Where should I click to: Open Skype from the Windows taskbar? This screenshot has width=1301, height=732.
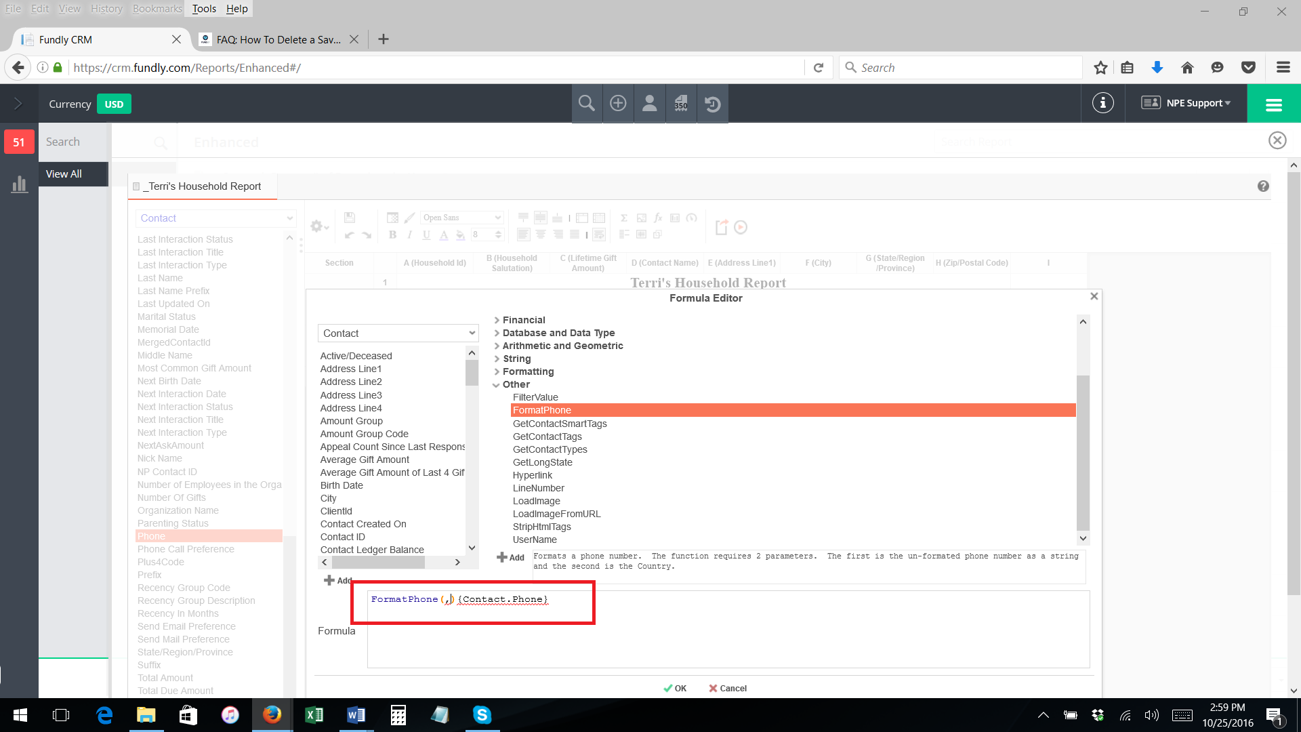(482, 715)
